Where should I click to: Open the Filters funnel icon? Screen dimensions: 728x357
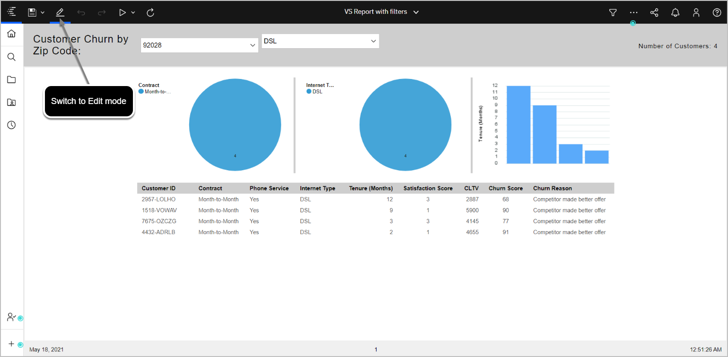click(x=613, y=13)
